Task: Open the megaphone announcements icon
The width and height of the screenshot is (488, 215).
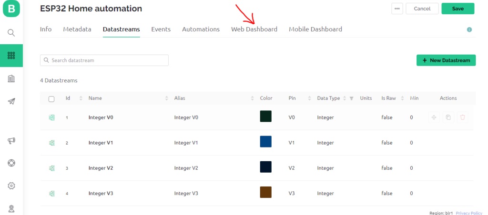Action: pos(11,141)
